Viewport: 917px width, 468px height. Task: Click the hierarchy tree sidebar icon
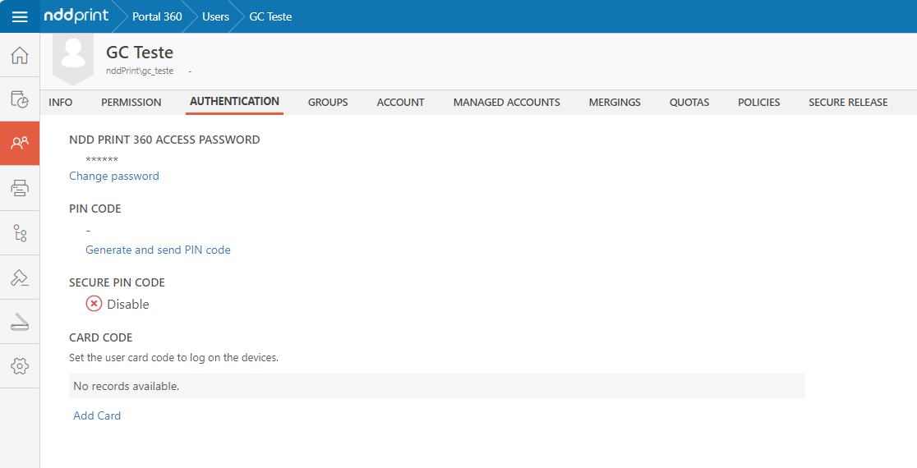pyautogui.click(x=20, y=233)
